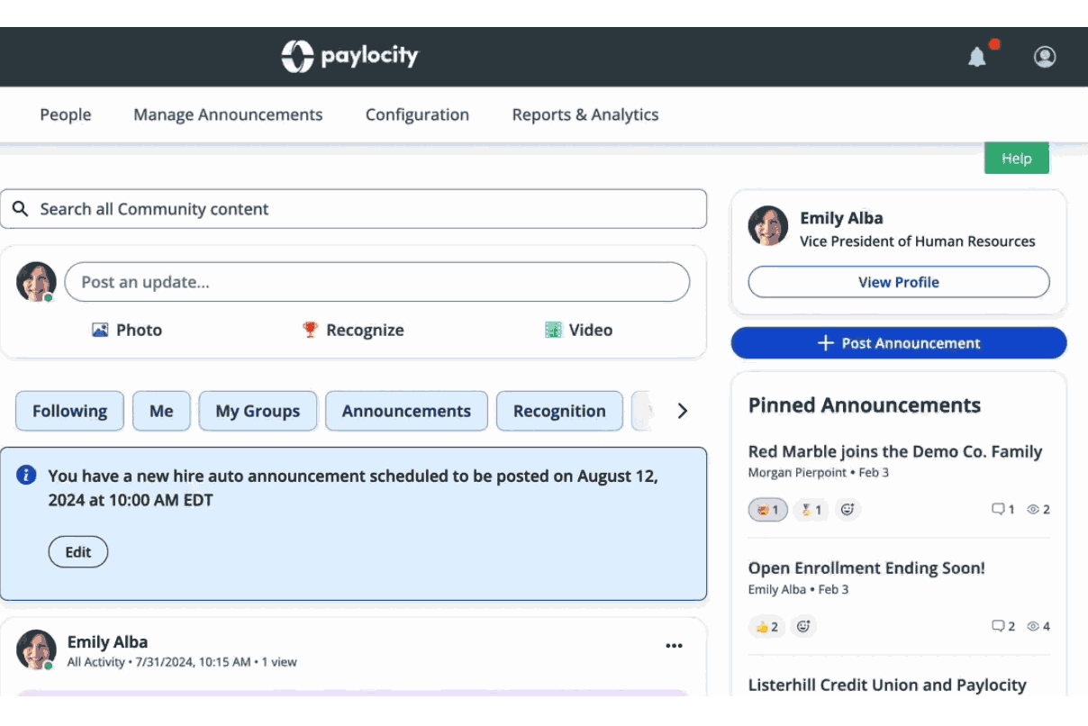
Task: Click the Paylocity logo
Action: coord(349,57)
